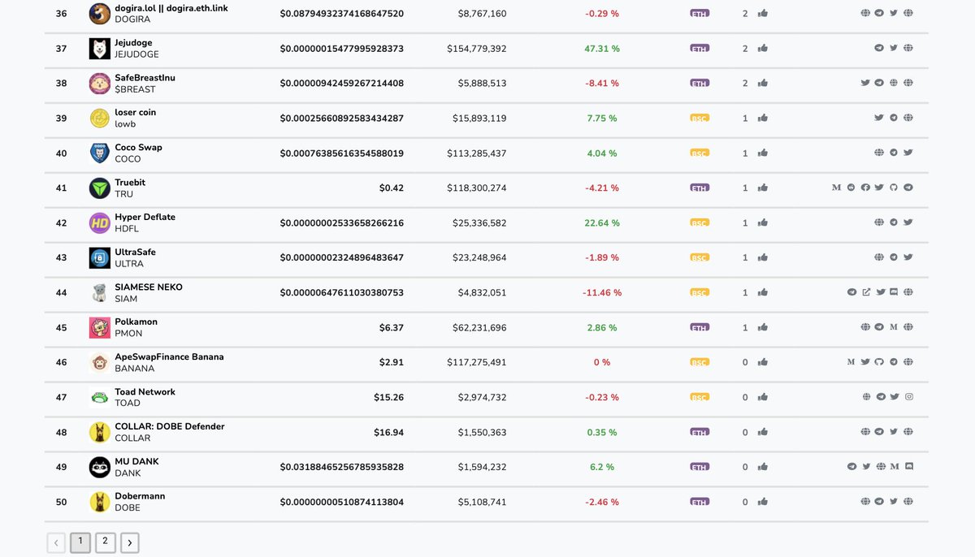The width and height of the screenshot is (975, 557).
Task: Click the ETH chain badge for MU DANK
Action: pos(699,468)
